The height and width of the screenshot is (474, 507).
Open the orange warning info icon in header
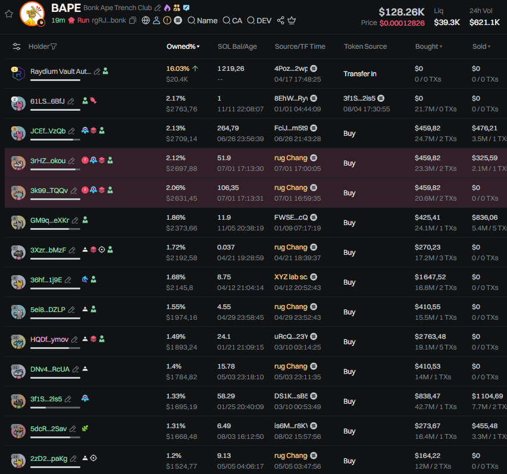pos(167,21)
